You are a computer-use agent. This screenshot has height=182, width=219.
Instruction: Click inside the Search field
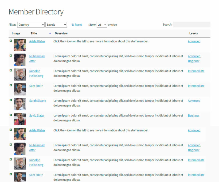[x=192, y=24]
